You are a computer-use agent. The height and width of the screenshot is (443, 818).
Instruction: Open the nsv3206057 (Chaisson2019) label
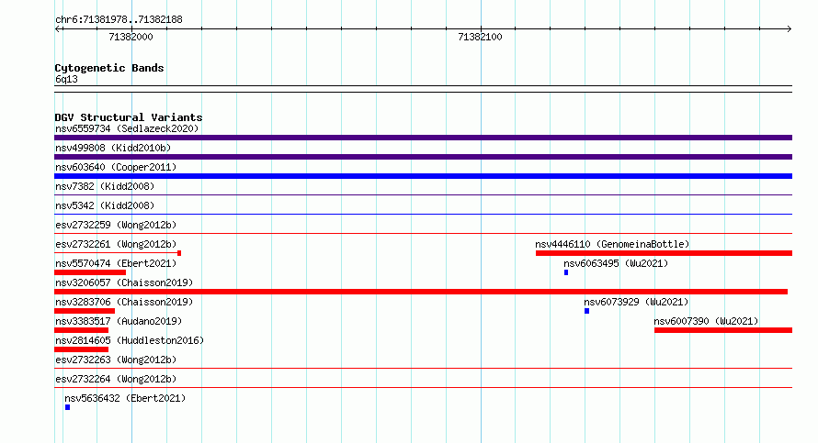click(124, 282)
